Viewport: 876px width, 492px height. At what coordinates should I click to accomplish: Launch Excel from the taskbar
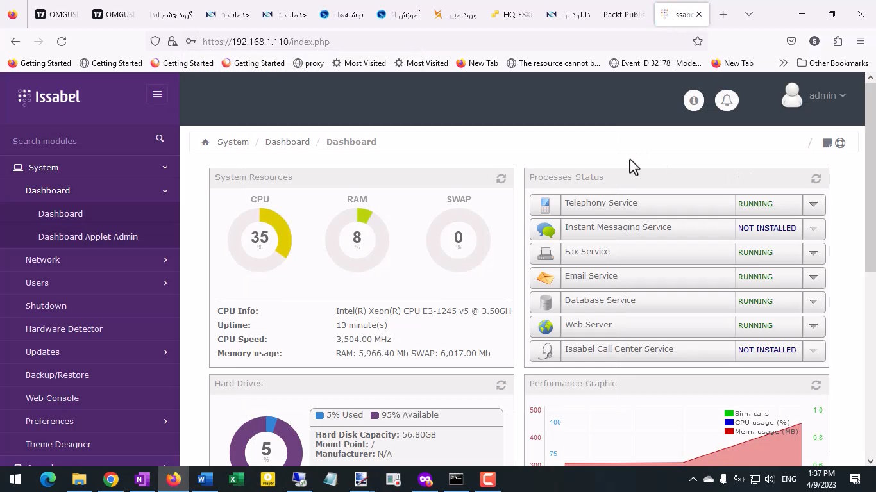tap(237, 479)
